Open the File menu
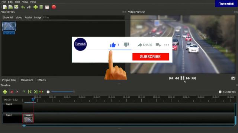Screen dimensions: 238x133 [3, 2]
